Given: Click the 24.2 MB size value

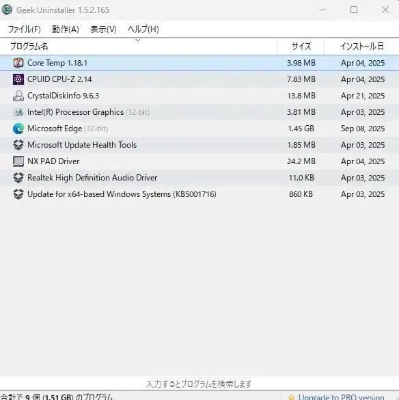Looking at the screenshot, I should point(301,161).
